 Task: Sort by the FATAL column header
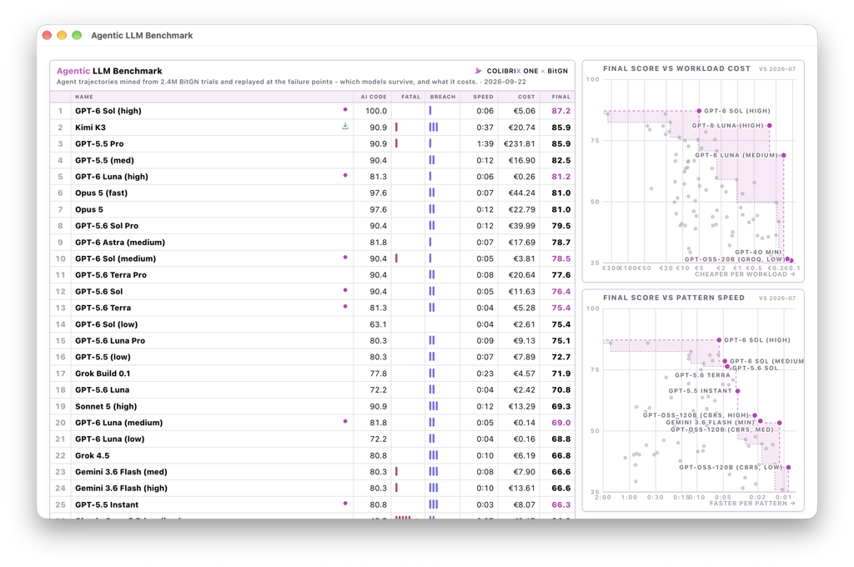410,97
